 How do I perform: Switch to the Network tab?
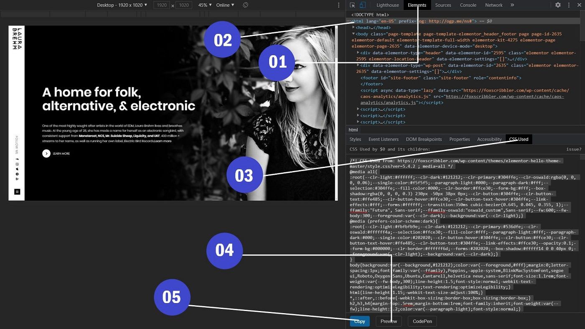493,5
